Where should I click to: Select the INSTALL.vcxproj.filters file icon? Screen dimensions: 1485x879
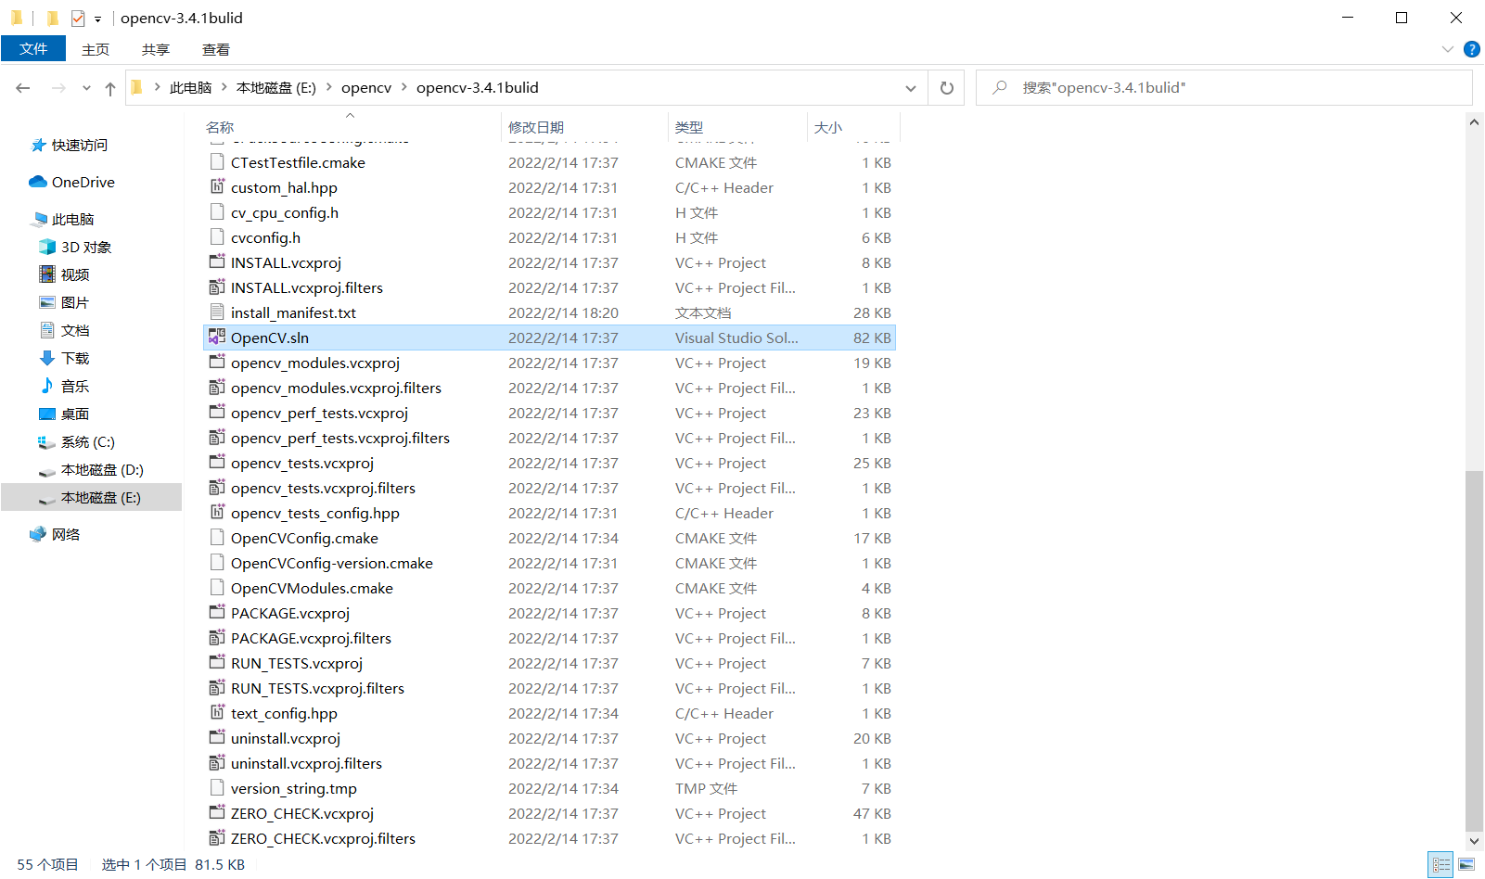point(217,287)
